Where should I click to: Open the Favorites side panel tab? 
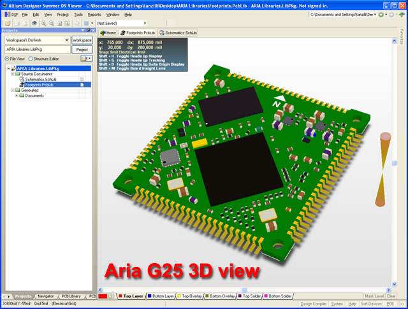tap(402, 37)
